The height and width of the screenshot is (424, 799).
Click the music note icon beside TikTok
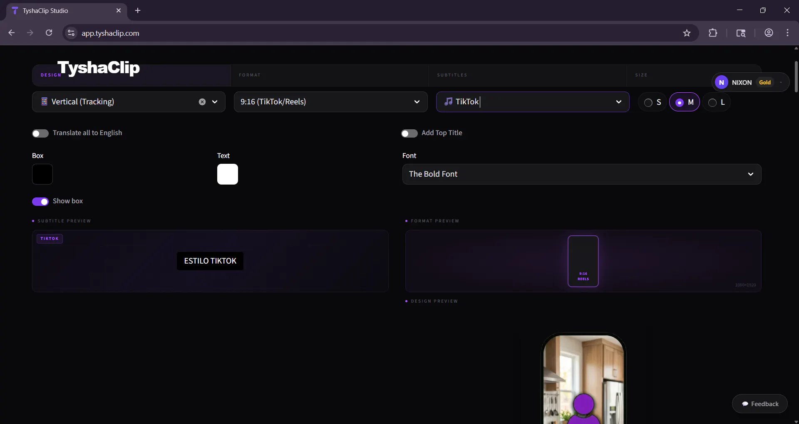point(448,101)
